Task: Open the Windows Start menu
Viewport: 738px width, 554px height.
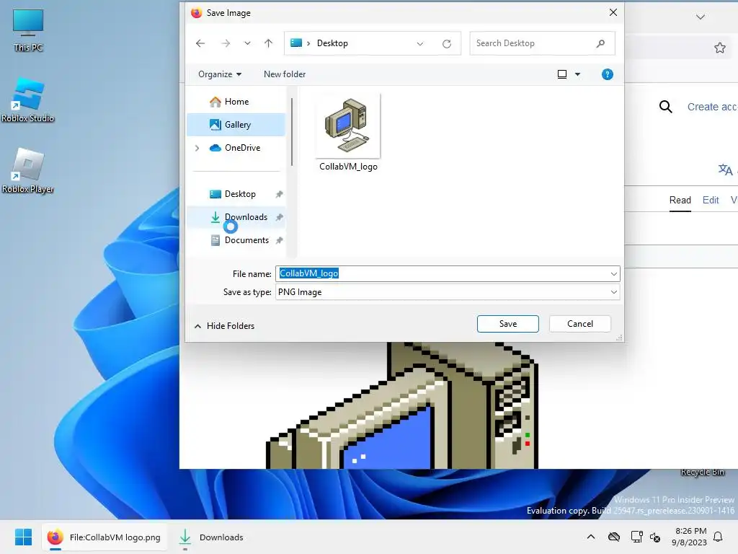Action: coord(24,537)
